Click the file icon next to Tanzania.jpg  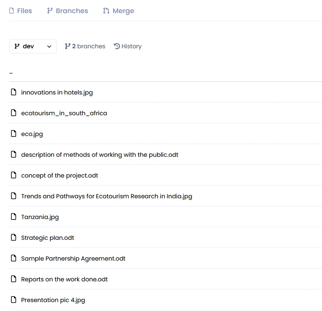tap(14, 217)
